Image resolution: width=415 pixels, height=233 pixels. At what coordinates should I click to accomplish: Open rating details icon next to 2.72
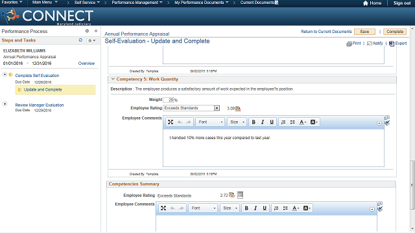(x=231, y=195)
